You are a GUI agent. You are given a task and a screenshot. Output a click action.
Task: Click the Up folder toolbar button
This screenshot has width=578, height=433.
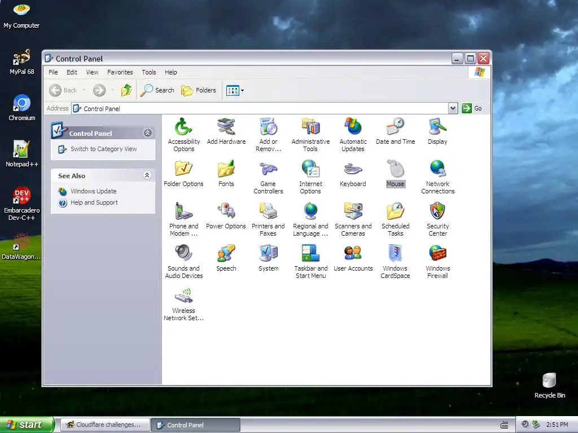tap(126, 90)
